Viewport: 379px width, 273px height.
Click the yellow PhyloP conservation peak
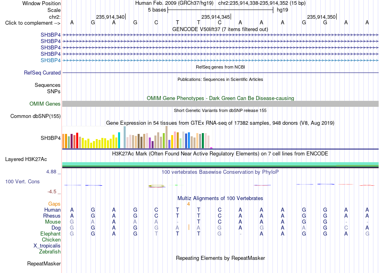(156, 186)
